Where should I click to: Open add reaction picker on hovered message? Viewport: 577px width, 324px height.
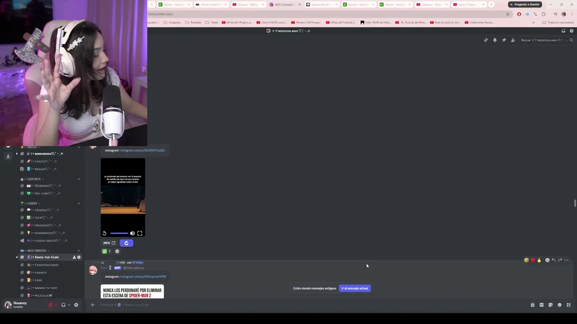[x=547, y=260]
